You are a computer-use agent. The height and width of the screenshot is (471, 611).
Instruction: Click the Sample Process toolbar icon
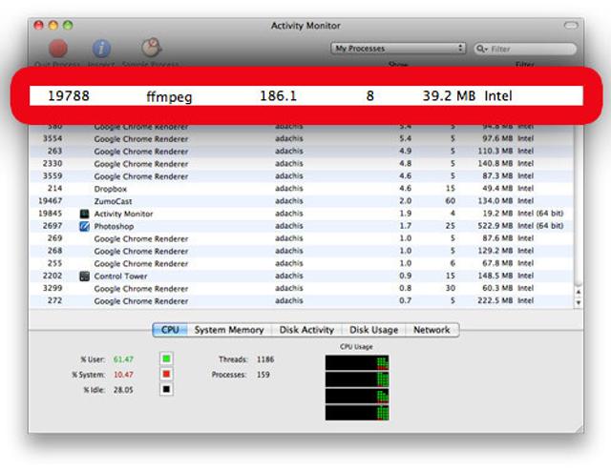point(151,48)
